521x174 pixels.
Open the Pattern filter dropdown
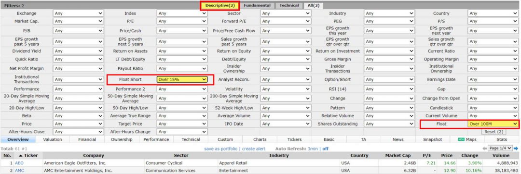coord(389,108)
